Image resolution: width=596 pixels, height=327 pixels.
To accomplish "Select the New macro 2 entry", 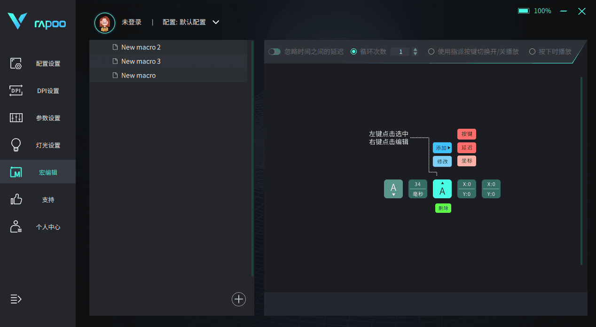I will (141, 47).
